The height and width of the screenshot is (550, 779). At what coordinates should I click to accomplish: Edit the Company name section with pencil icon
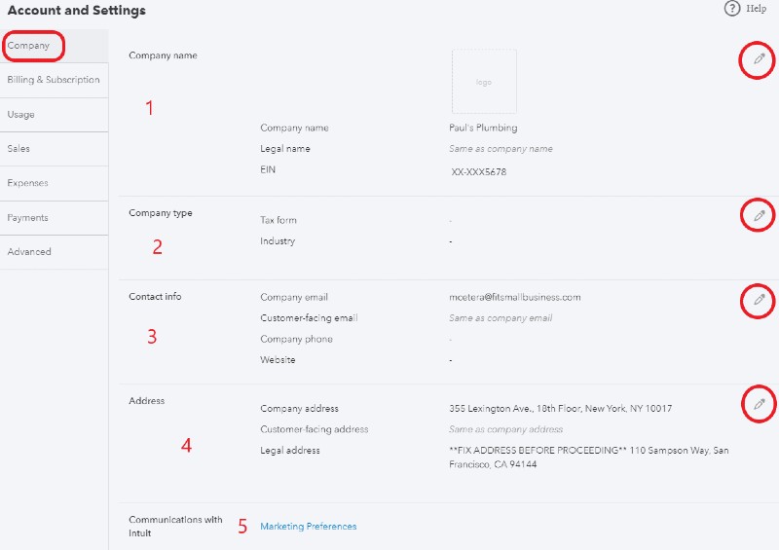759,59
